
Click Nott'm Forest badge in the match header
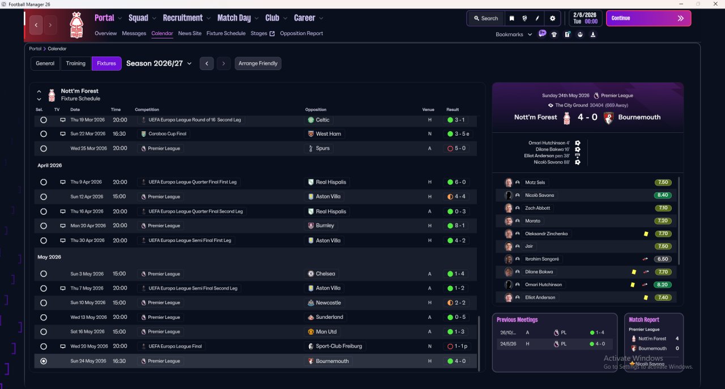point(566,118)
